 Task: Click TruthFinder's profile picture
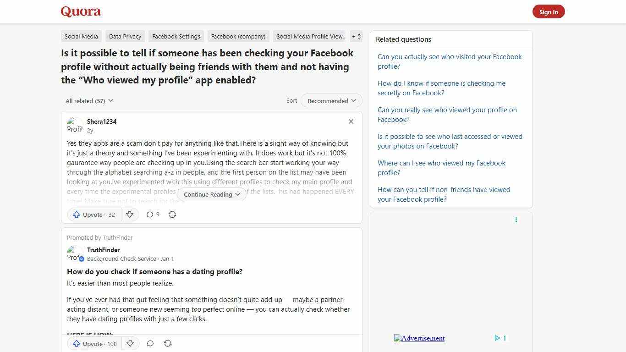75,254
